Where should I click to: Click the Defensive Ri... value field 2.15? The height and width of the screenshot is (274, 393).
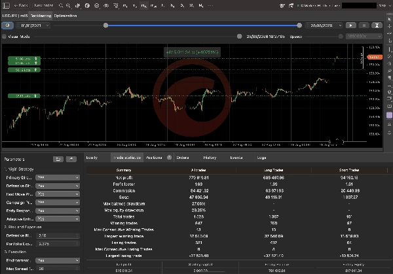click(58, 235)
